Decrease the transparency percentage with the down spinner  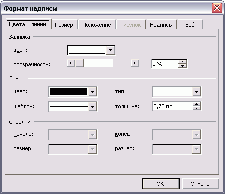tap(182, 66)
